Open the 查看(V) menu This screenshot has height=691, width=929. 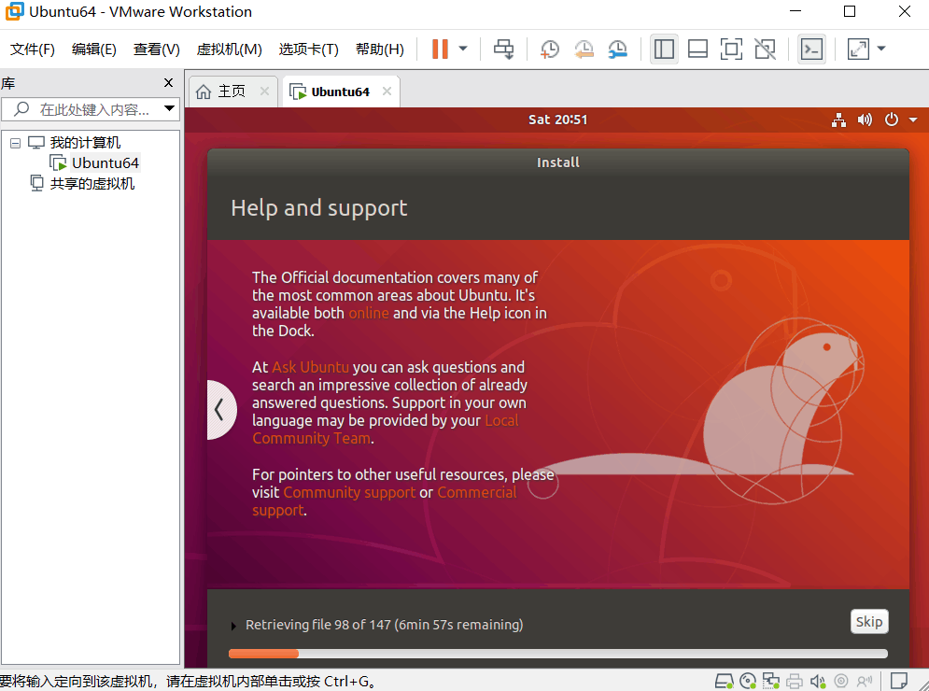(x=157, y=49)
